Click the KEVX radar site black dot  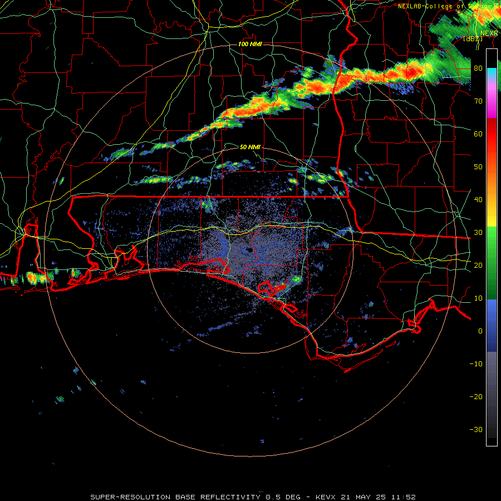click(250, 250)
